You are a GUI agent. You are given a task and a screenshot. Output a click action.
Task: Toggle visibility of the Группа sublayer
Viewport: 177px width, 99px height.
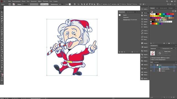tap(151, 71)
